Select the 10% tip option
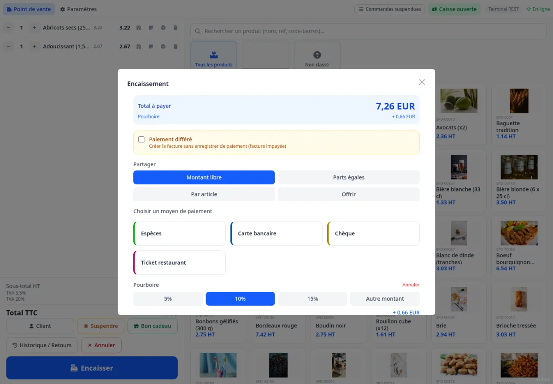 click(240, 299)
